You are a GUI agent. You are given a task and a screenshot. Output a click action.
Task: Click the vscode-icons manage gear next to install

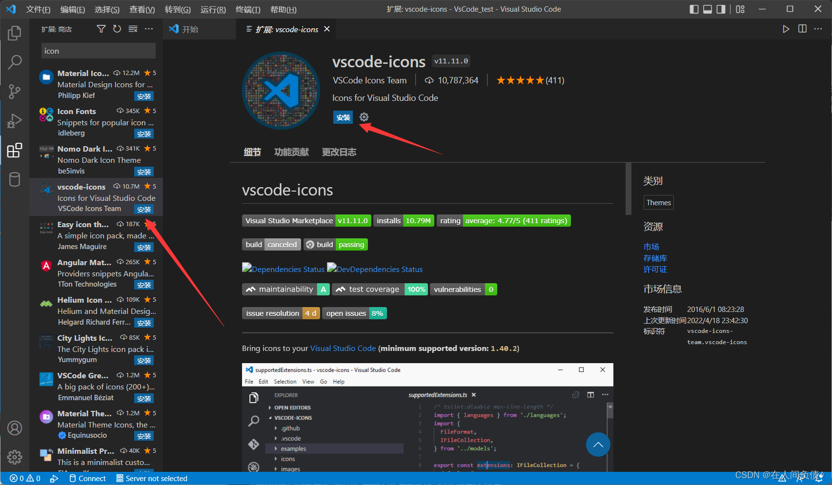coord(364,117)
